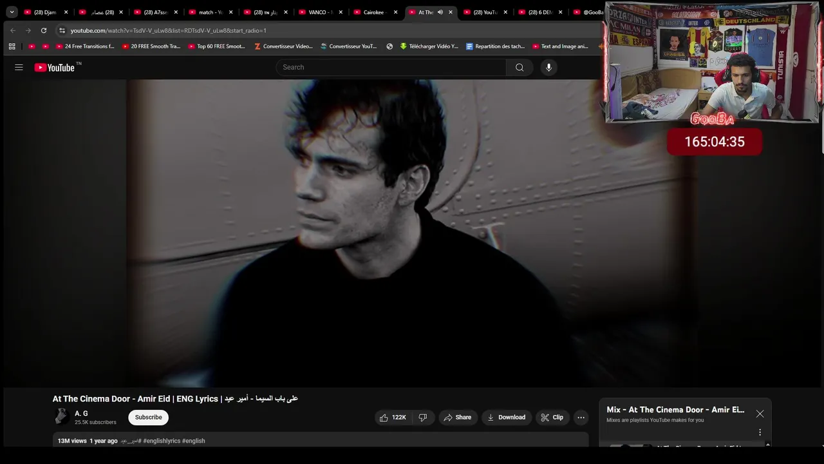Open #english hashtag link

pos(194,441)
